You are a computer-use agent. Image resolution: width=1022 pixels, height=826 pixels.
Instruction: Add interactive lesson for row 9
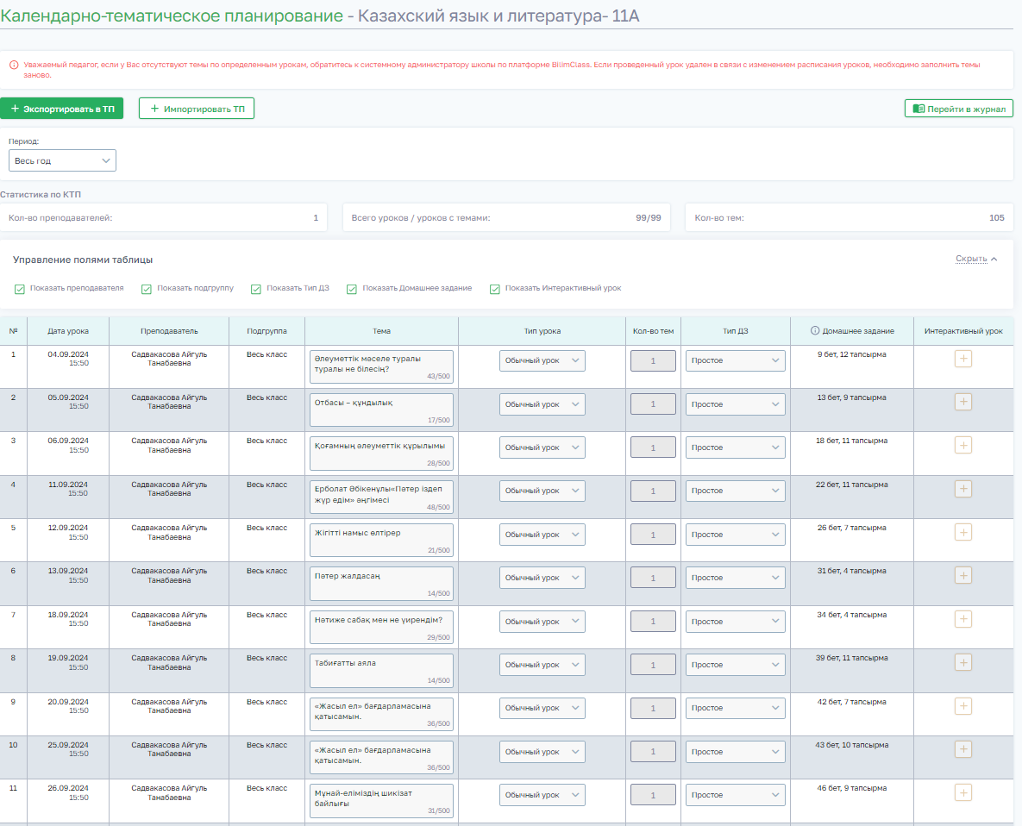(x=962, y=705)
